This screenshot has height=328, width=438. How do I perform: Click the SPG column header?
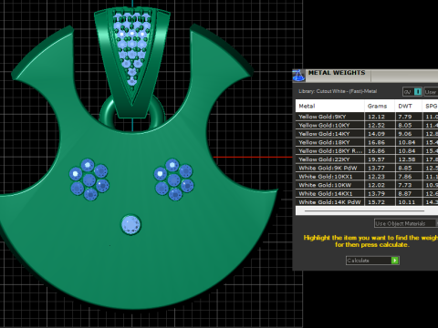point(430,106)
